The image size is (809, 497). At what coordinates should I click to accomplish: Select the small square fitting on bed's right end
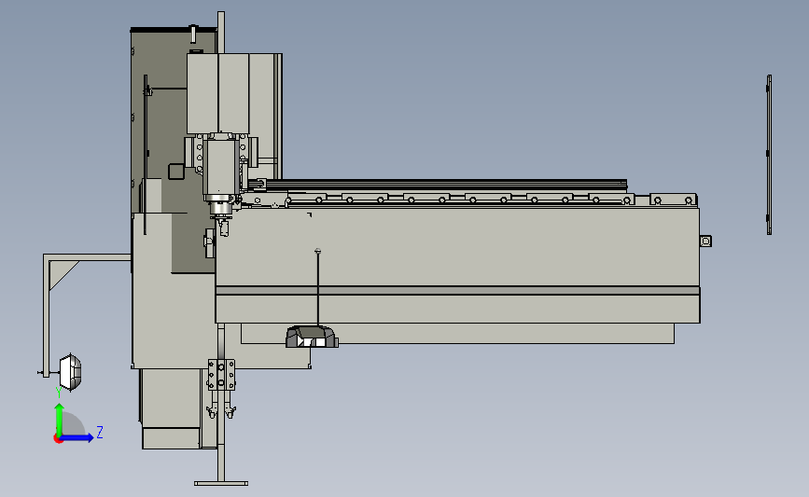[705, 241]
